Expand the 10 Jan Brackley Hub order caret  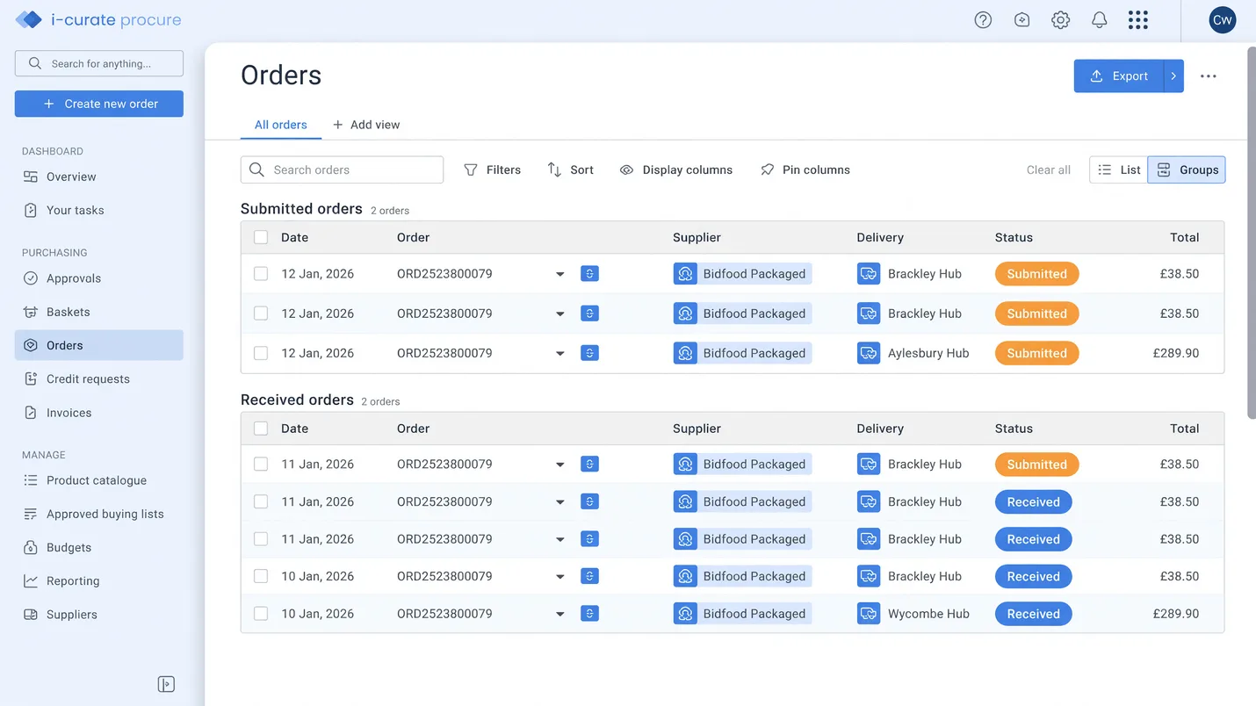click(x=559, y=577)
